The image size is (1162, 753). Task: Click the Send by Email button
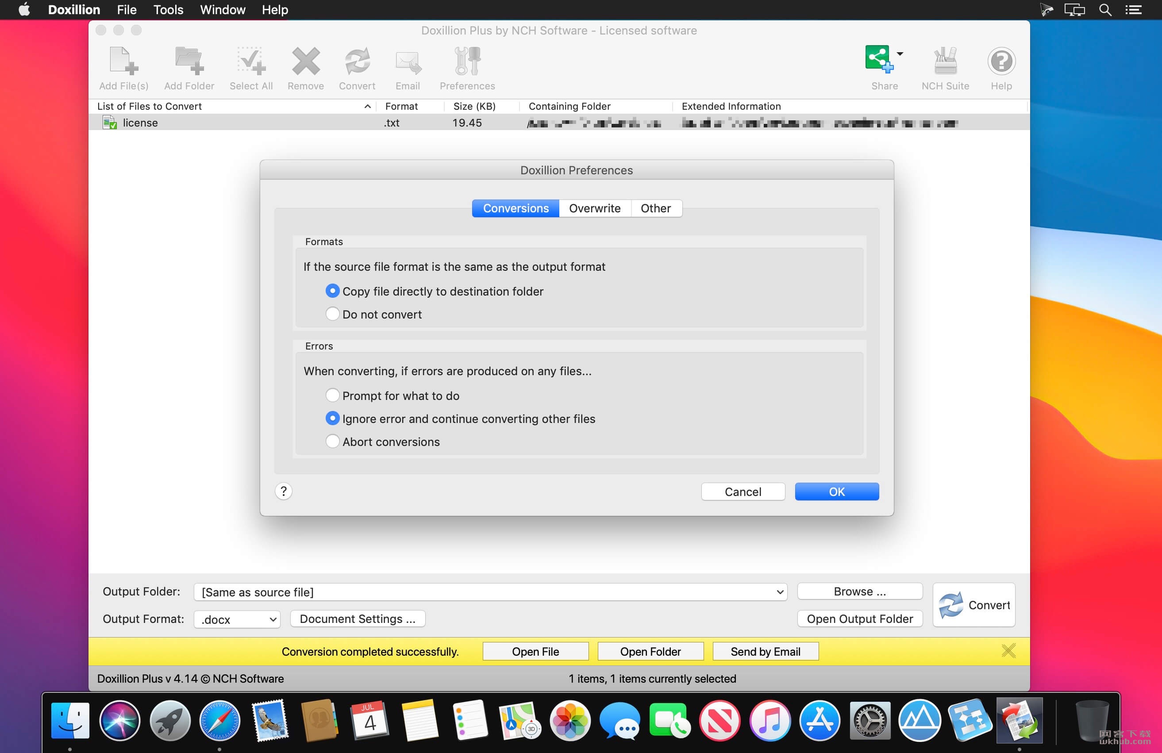[x=765, y=652]
